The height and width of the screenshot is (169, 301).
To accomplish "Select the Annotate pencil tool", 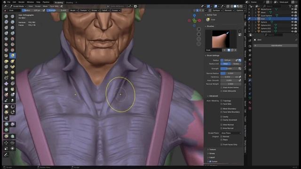I will (x=6, y=155).
